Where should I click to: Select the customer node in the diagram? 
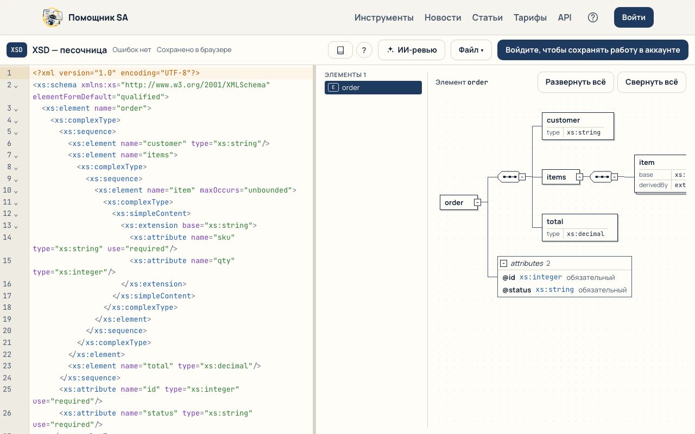(578, 126)
